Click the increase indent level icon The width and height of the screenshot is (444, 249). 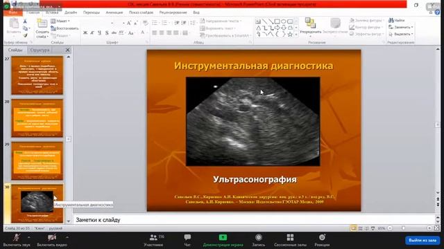[183, 23]
